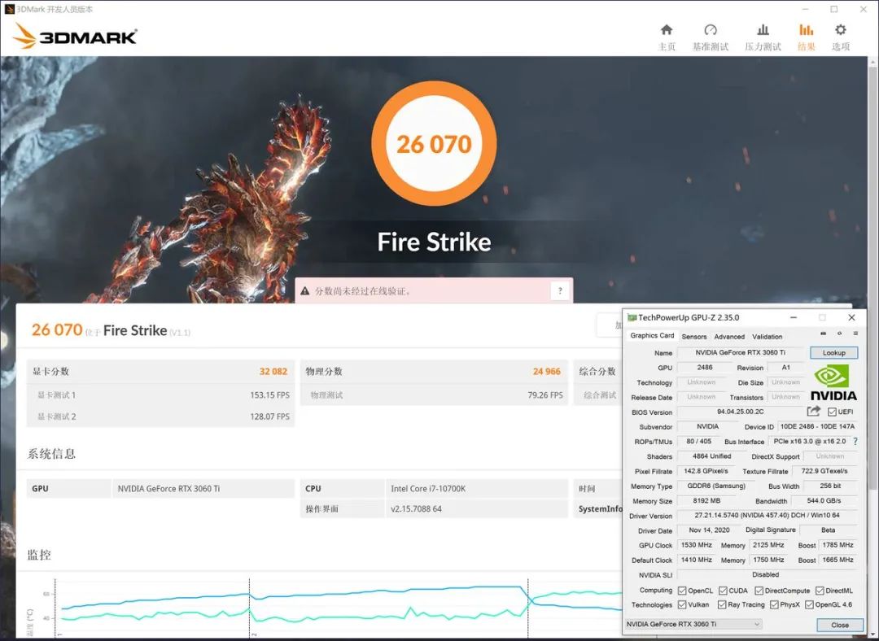Click the Memory Type value GDDR6 (Samsung)
Image resolution: width=879 pixels, height=641 pixels.
coord(716,486)
